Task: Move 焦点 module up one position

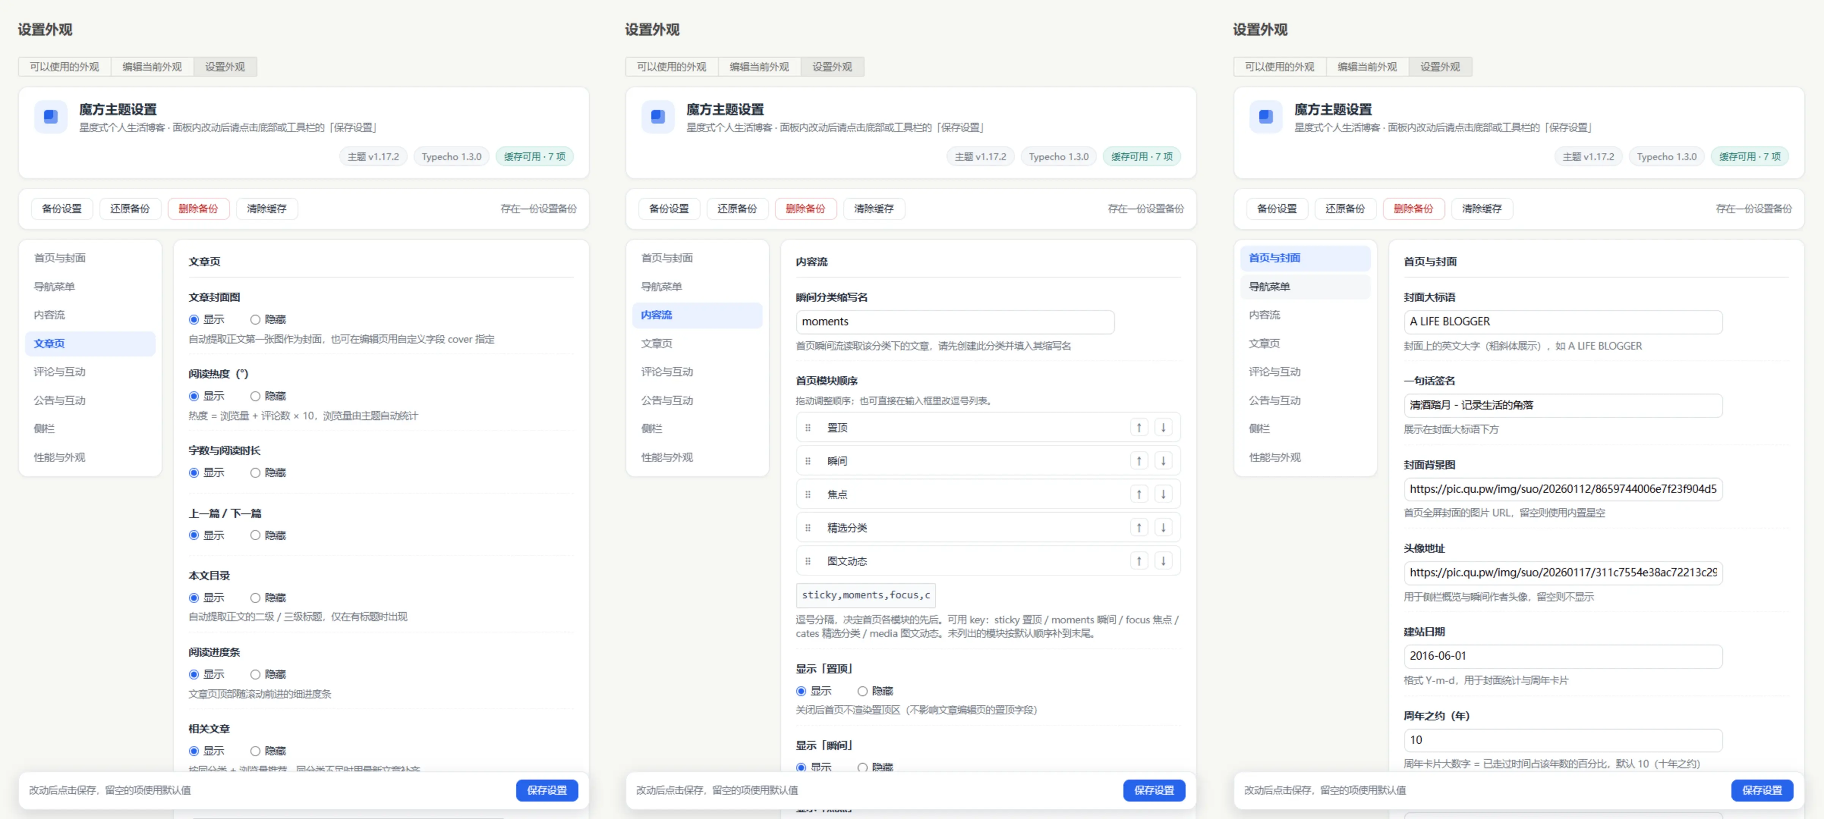Action: pyautogui.click(x=1139, y=494)
